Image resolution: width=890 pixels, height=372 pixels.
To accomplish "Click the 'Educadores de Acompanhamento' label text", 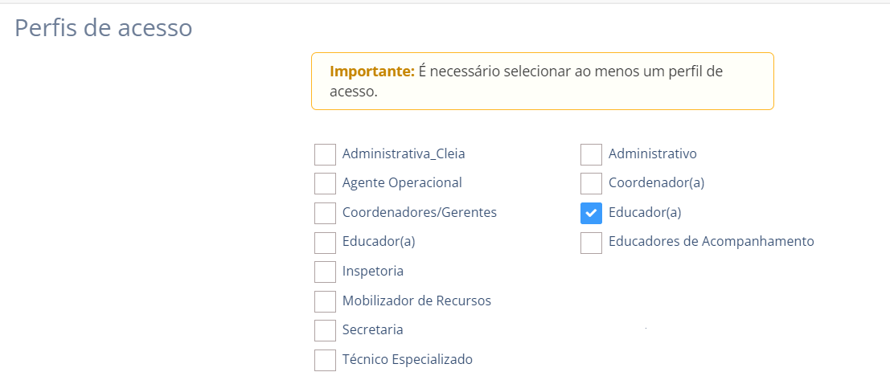I will (x=711, y=241).
